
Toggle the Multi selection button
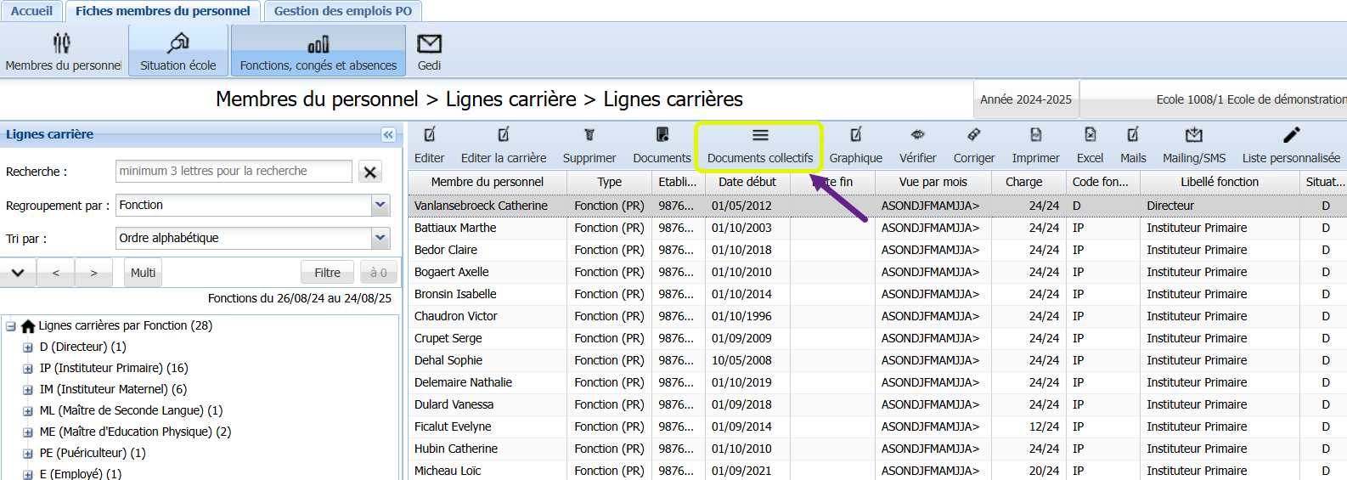tap(143, 273)
